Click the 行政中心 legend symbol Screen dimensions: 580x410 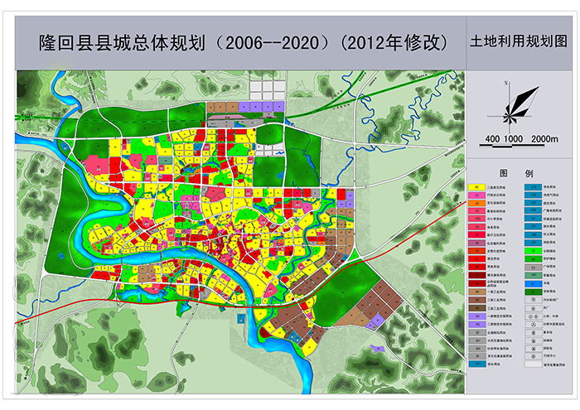coord(533,356)
